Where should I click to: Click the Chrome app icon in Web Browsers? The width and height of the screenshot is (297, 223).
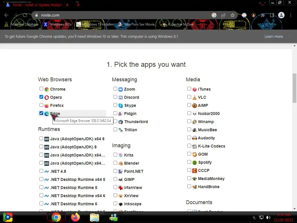coord(47,89)
